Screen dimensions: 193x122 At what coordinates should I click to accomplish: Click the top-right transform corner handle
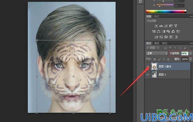(x=110, y=40)
